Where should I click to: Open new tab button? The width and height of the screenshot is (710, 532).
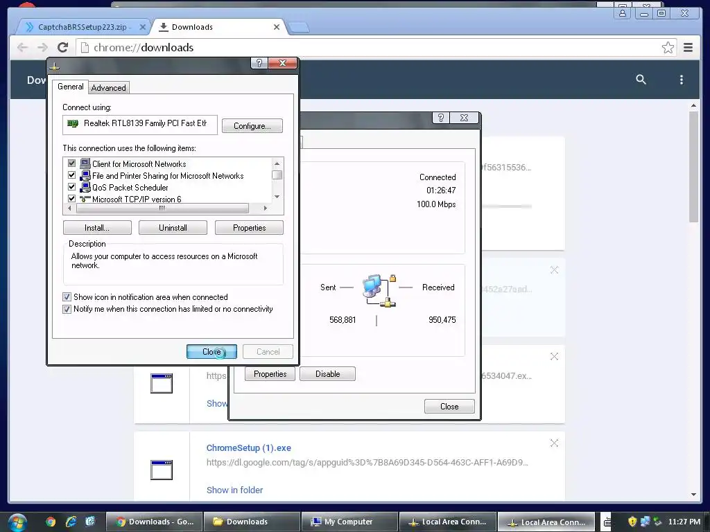pyautogui.click(x=299, y=28)
